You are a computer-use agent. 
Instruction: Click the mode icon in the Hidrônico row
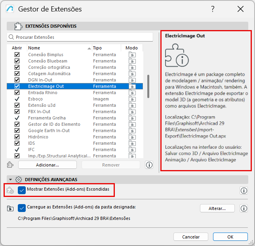point(132,137)
